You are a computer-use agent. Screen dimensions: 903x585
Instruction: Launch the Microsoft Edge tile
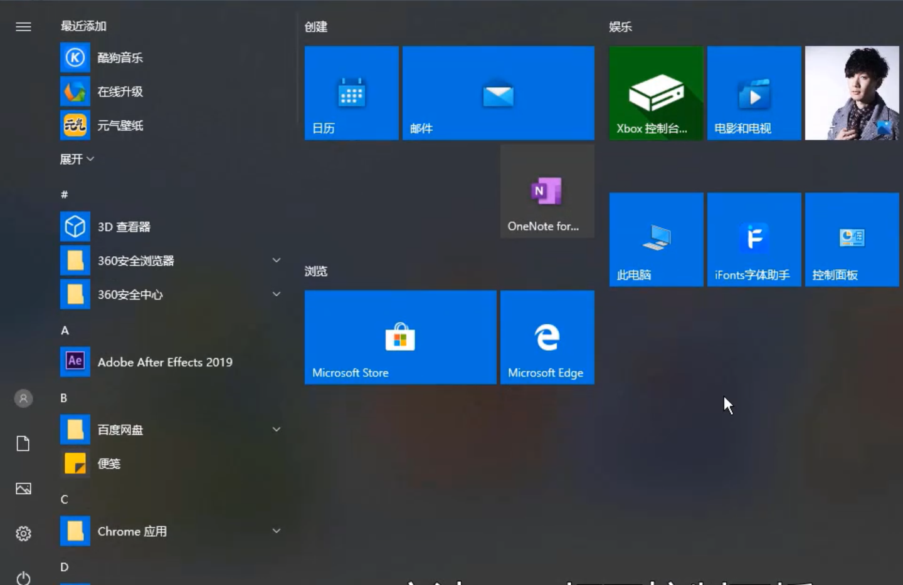coord(547,337)
